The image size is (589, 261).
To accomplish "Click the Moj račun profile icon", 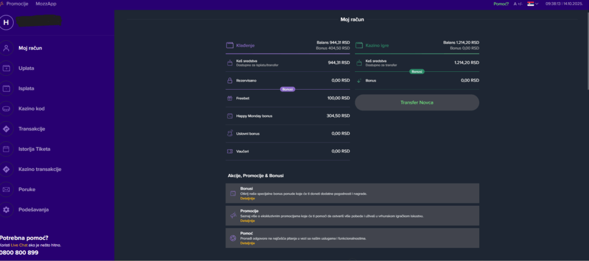I will pos(6,48).
